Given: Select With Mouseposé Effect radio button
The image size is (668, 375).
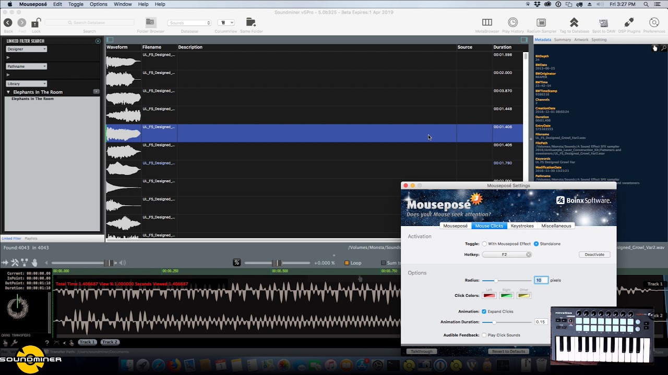Looking at the screenshot, I should tap(484, 244).
